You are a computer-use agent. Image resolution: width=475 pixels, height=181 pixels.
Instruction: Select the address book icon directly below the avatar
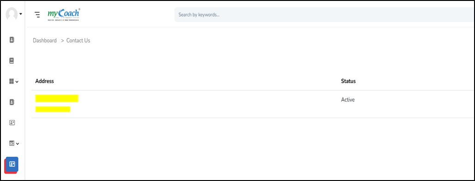pyautogui.click(x=12, y=40)
